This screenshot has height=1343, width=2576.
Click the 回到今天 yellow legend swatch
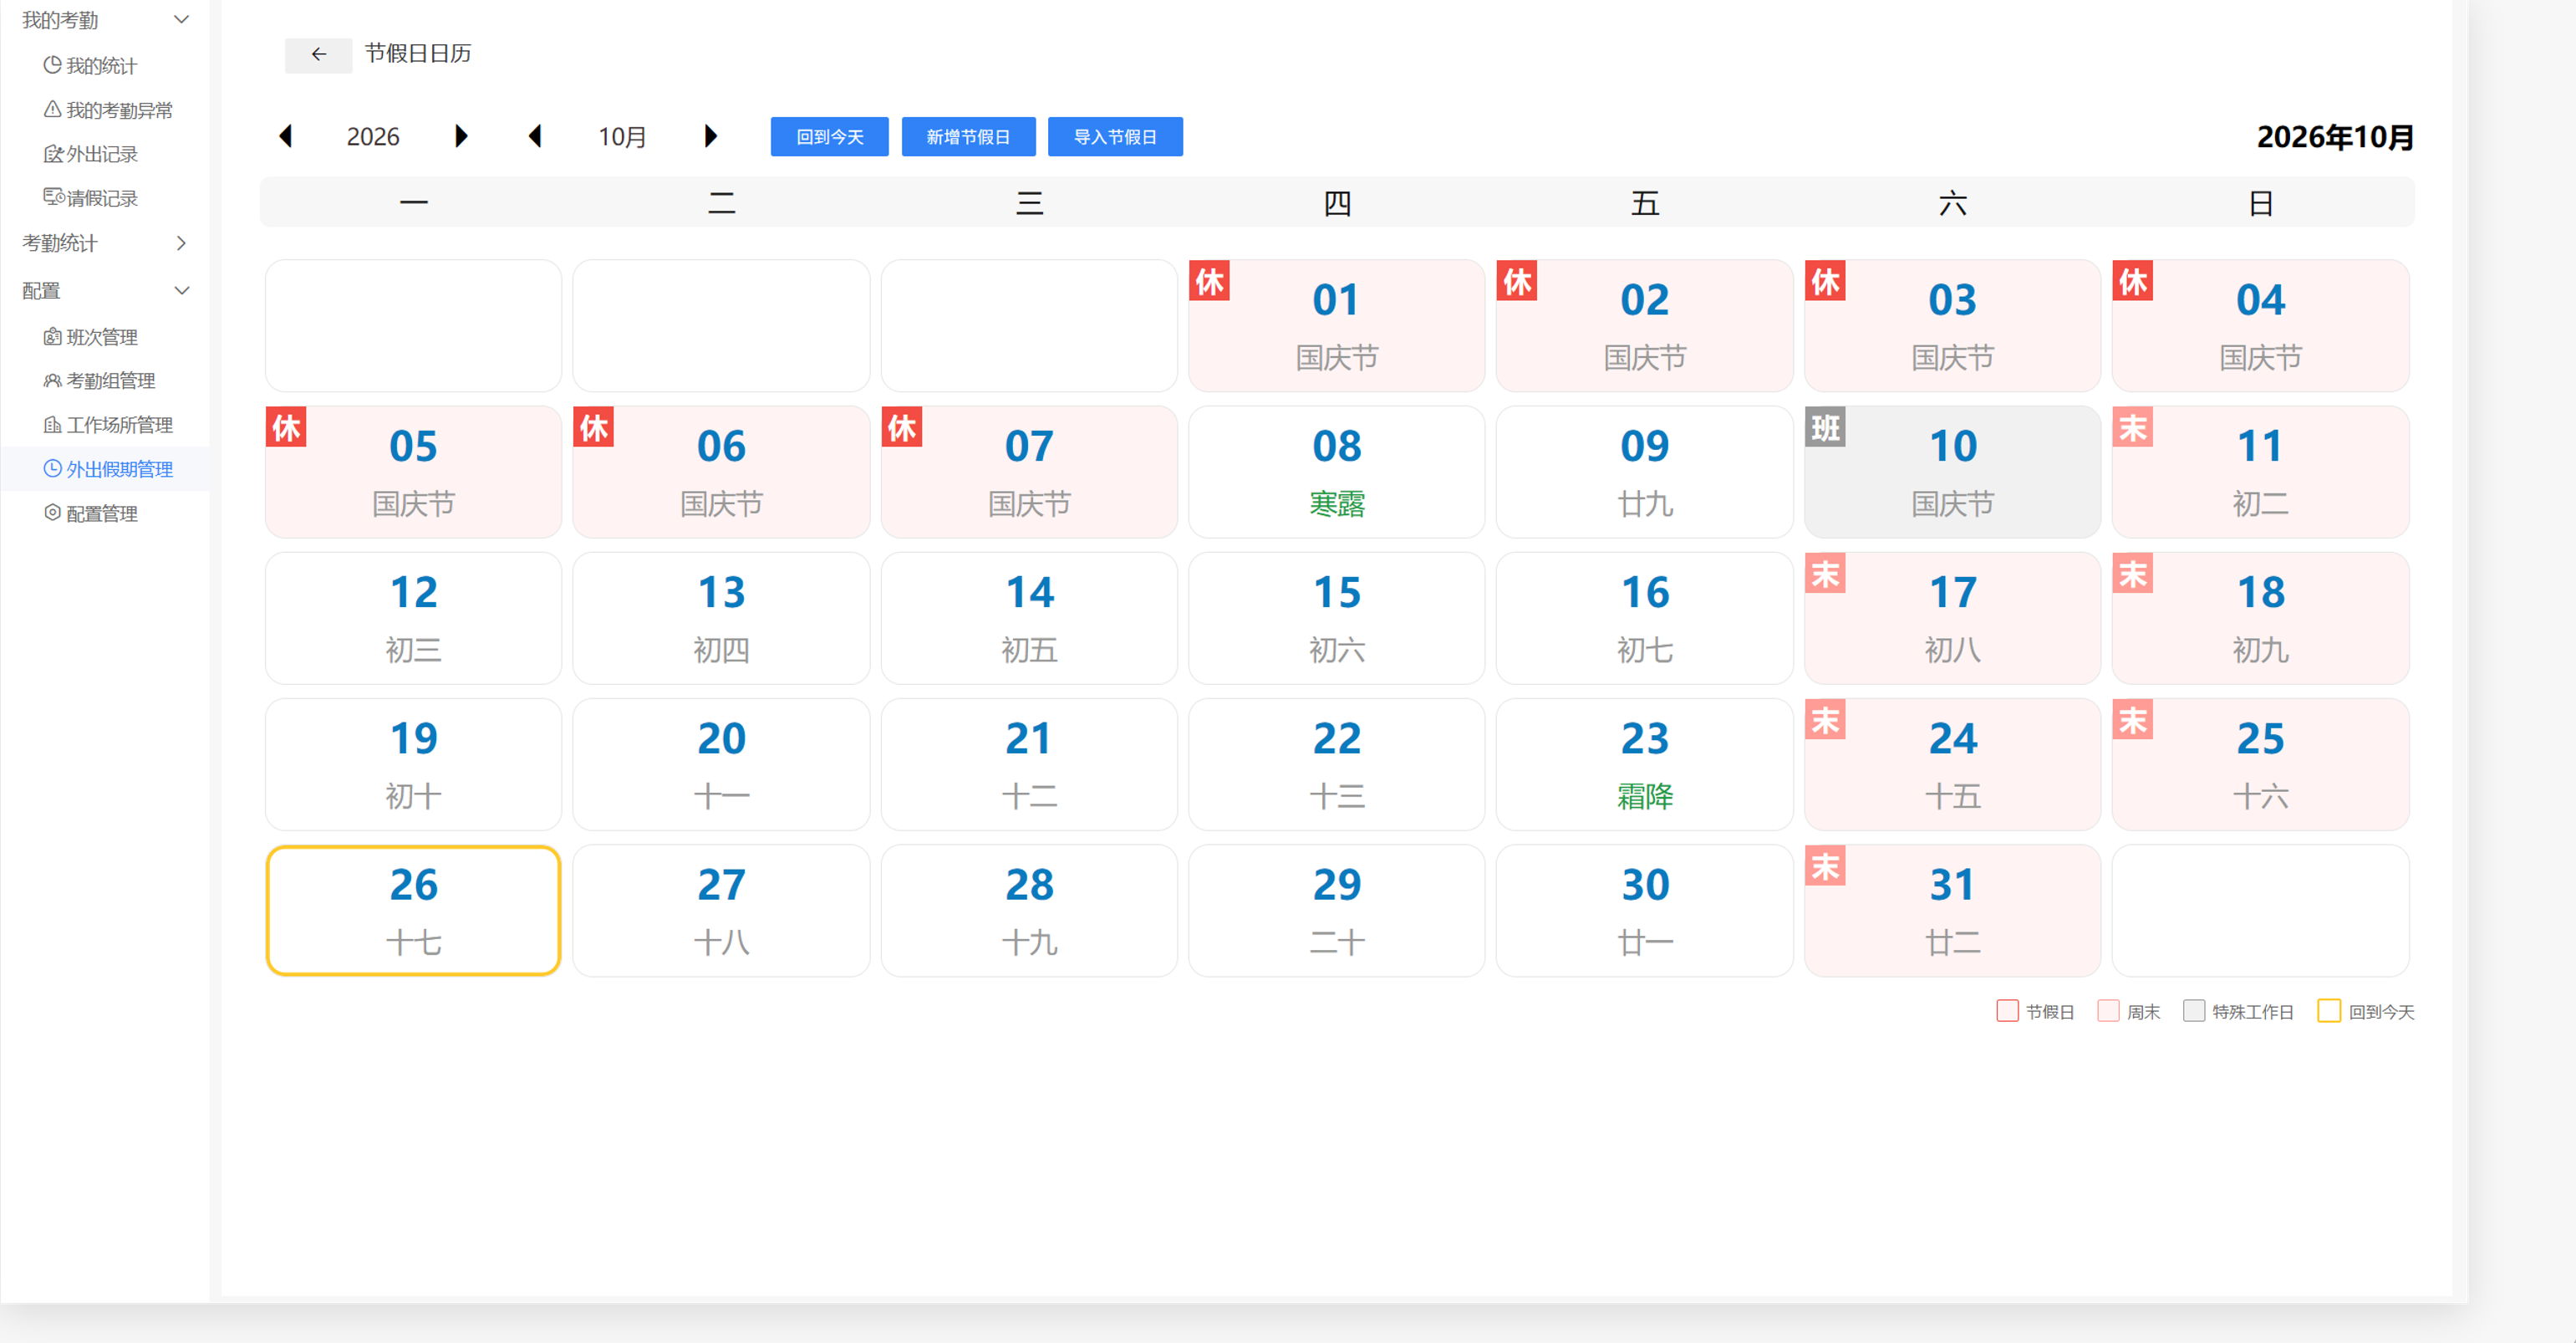(2329, 1011)
